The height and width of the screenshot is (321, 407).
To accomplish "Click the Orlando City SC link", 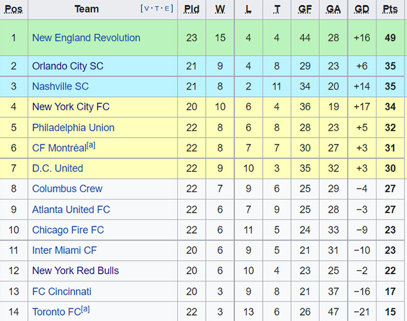I will [x=68, y=66].
